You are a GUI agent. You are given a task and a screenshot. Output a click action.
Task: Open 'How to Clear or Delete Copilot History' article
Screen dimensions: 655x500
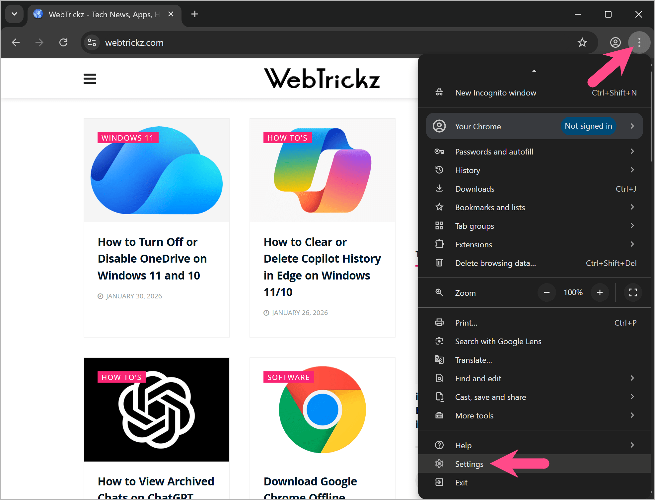322,267
